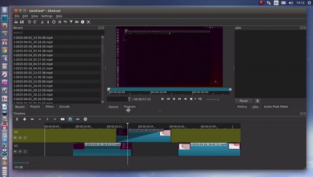Hide track V2 with its H toggle
313x177 pixels.
point(20,138)
